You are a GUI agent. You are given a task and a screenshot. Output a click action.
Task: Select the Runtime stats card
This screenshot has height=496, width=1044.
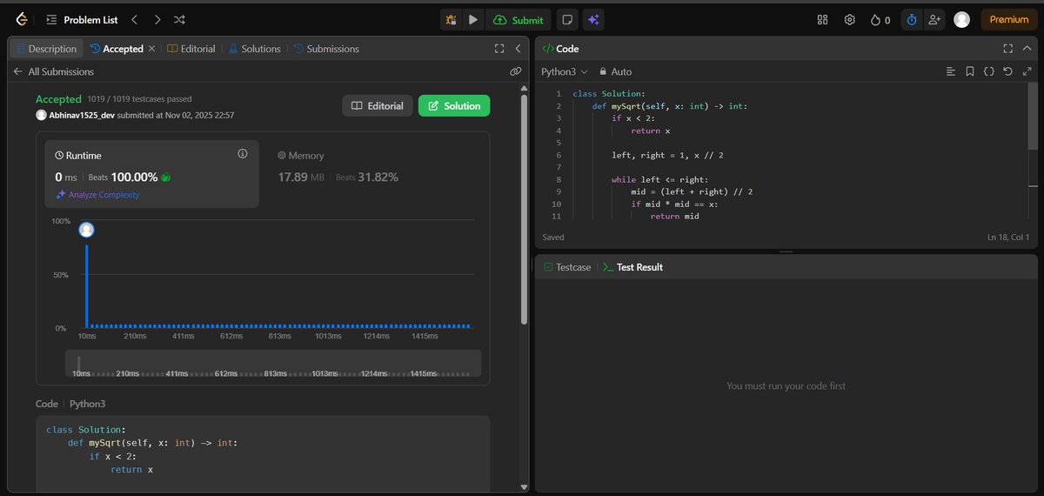click(152, 174)
